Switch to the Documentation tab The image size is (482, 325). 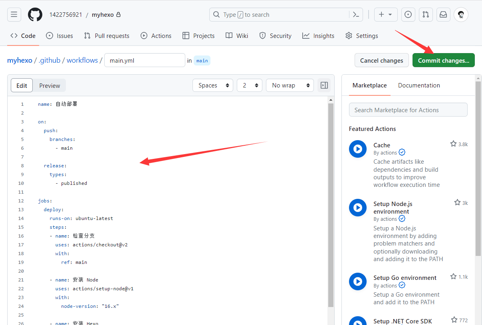419,85
